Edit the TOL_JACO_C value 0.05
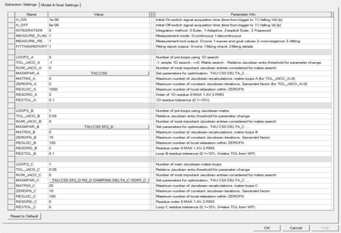This screenshot has height=233, width=341. 98,170
